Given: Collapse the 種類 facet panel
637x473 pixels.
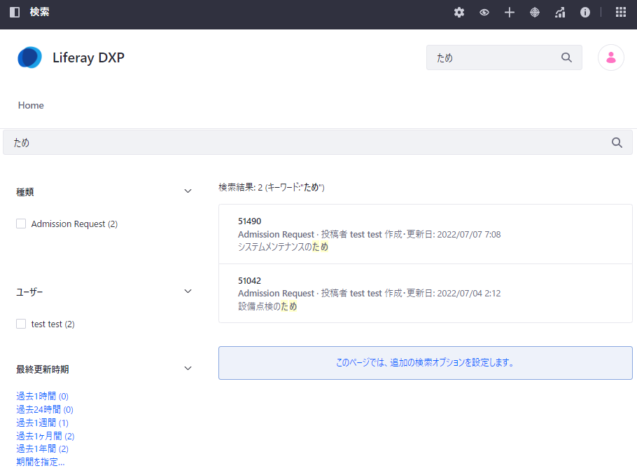Looking at the screenshot, I should [x=188, y=191].
